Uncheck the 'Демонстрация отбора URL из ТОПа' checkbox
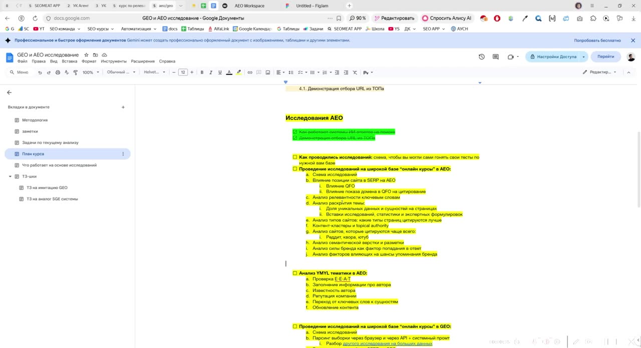Viewport: 641px width, 348px height. pos(295,137)
